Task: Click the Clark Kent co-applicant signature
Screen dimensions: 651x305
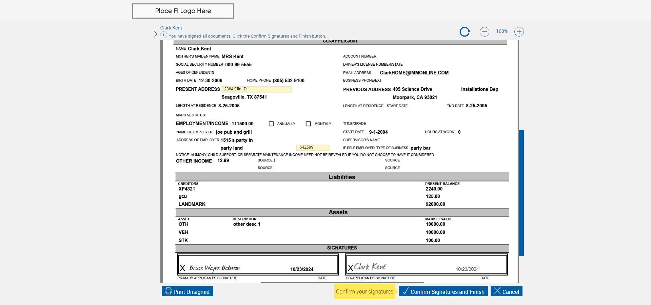Action: pyautogui.click(x=370, y=267)
